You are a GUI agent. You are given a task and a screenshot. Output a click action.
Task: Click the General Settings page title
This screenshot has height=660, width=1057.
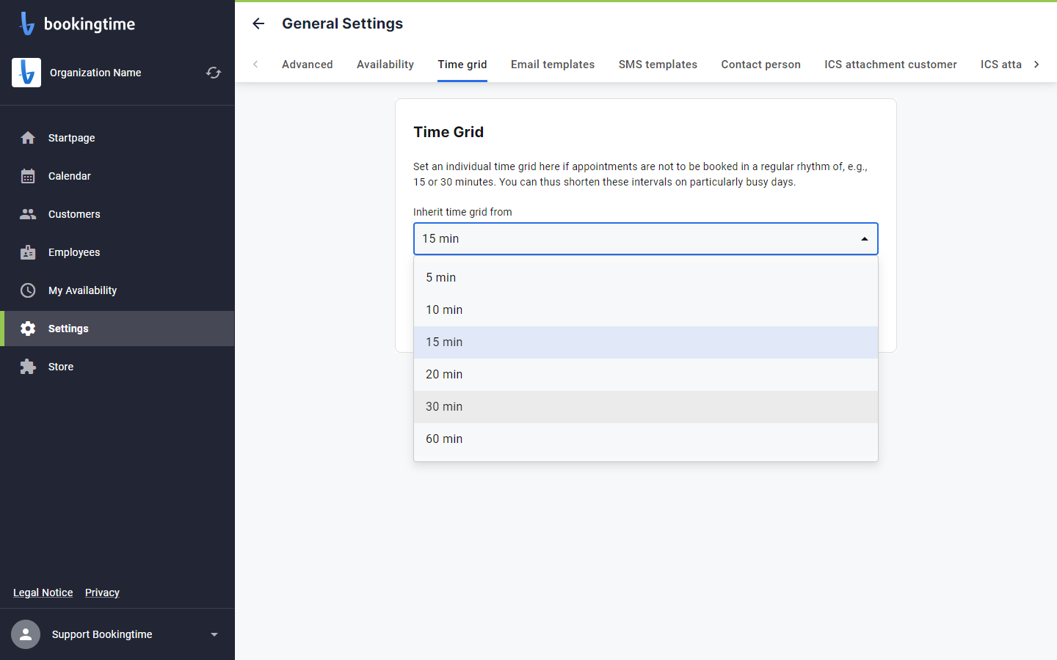[x=343, y=23]
